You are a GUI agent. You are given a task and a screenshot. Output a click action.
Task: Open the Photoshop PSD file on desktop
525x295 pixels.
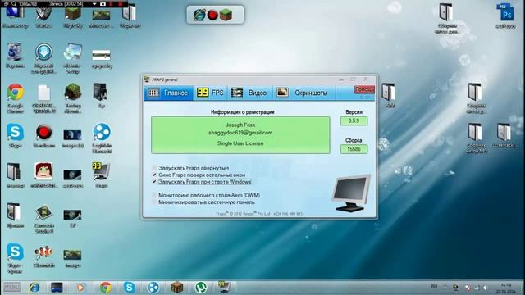coord(505,12)
